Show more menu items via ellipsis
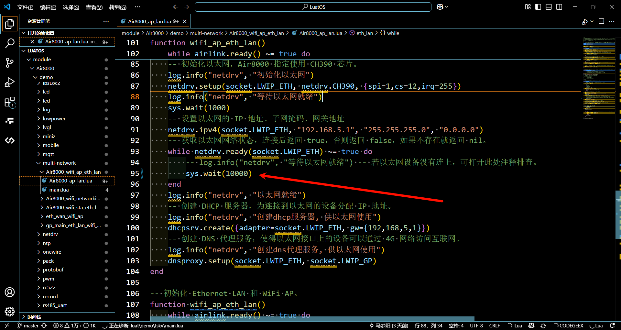Screen dimensions: 621x330 click(x=137, y=7)
